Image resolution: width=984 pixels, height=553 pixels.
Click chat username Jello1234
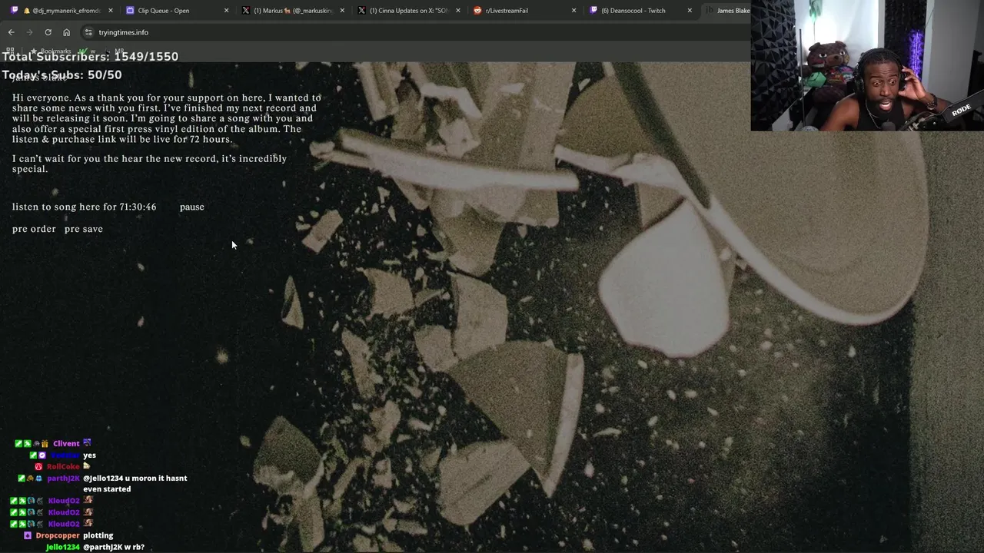click(x=62, y=547)
